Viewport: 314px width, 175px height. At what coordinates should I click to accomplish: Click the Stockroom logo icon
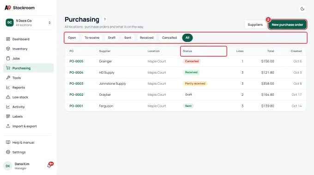[x=8, y=7]
